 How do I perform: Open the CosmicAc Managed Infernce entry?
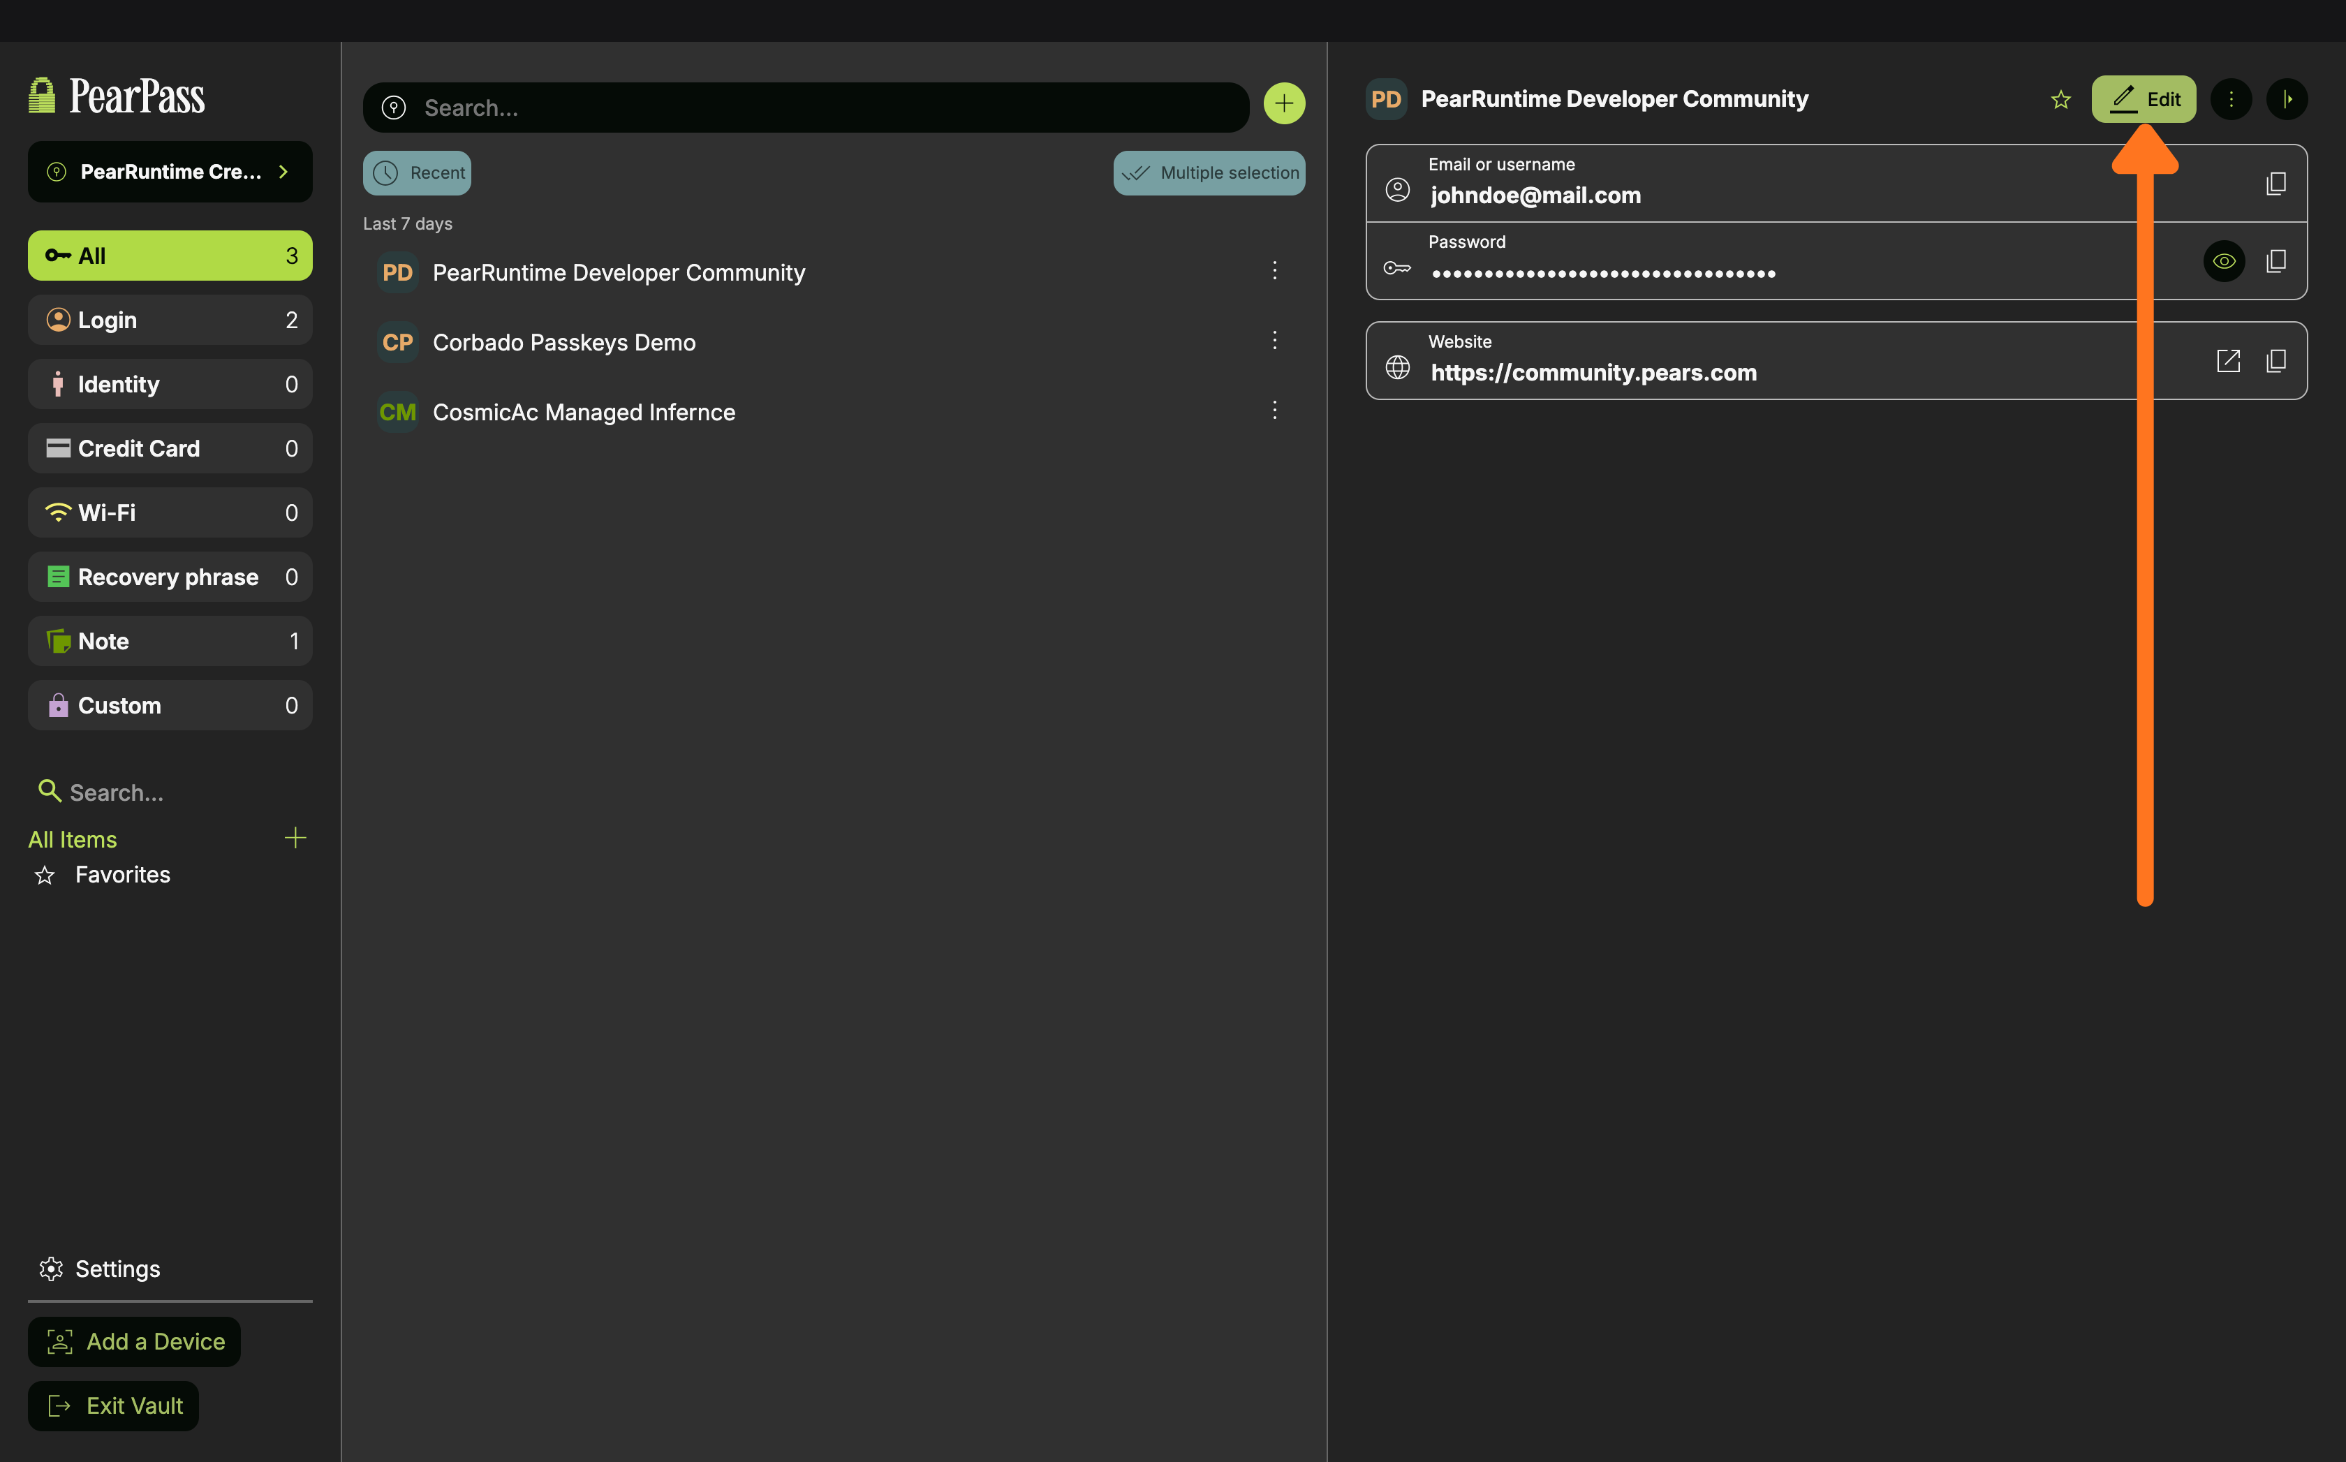584,412
